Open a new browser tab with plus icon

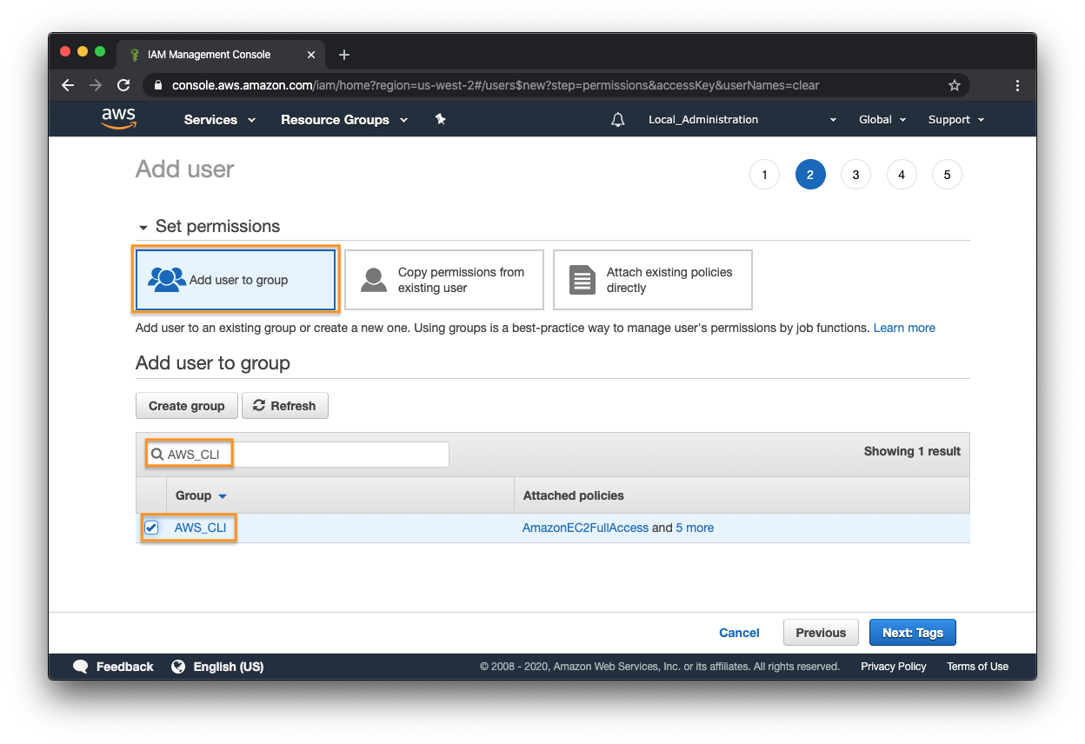pos(344,55)
